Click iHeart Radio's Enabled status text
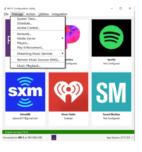The width and height of the screenshot is (142, 152). click(69, 118)
